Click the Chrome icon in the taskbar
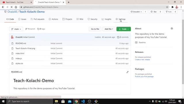The image size is (184, 104). (x=76, y=101)
